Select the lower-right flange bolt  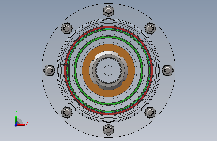(150, 112)
